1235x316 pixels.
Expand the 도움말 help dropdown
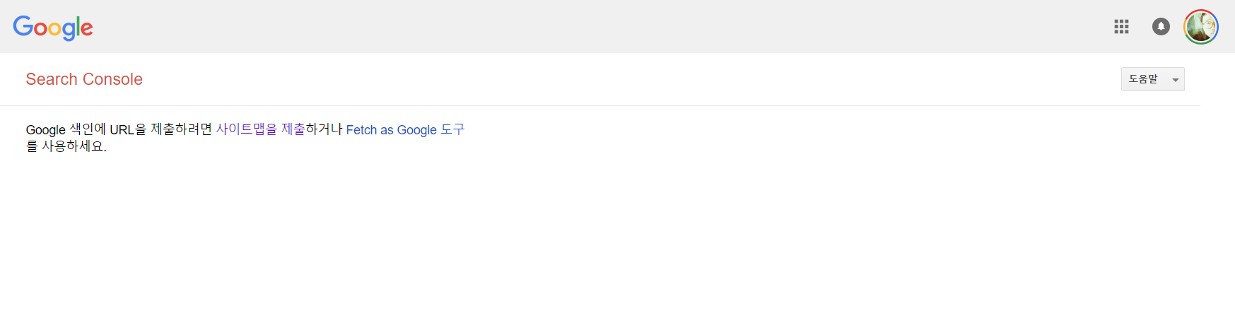pos(1152,79)
